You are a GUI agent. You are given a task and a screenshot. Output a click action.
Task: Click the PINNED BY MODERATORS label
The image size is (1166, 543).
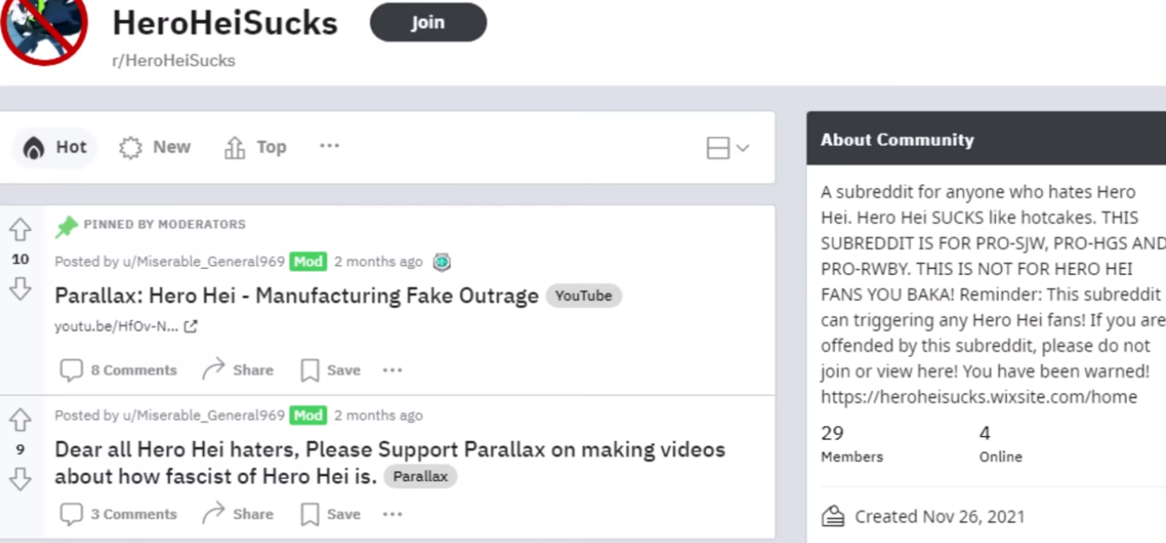165,225
